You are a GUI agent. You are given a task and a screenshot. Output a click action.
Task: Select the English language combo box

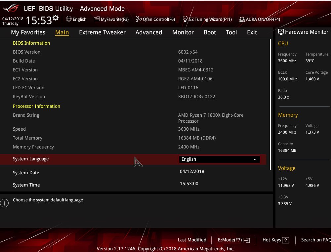[x=219, y=159]
